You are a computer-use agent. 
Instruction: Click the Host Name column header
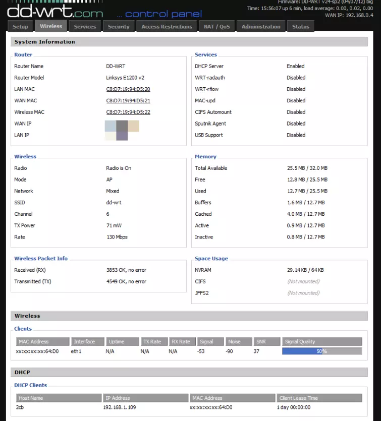tap(58, 398)
